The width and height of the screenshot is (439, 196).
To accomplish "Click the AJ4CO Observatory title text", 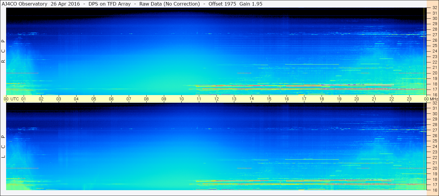I will 25,4.
